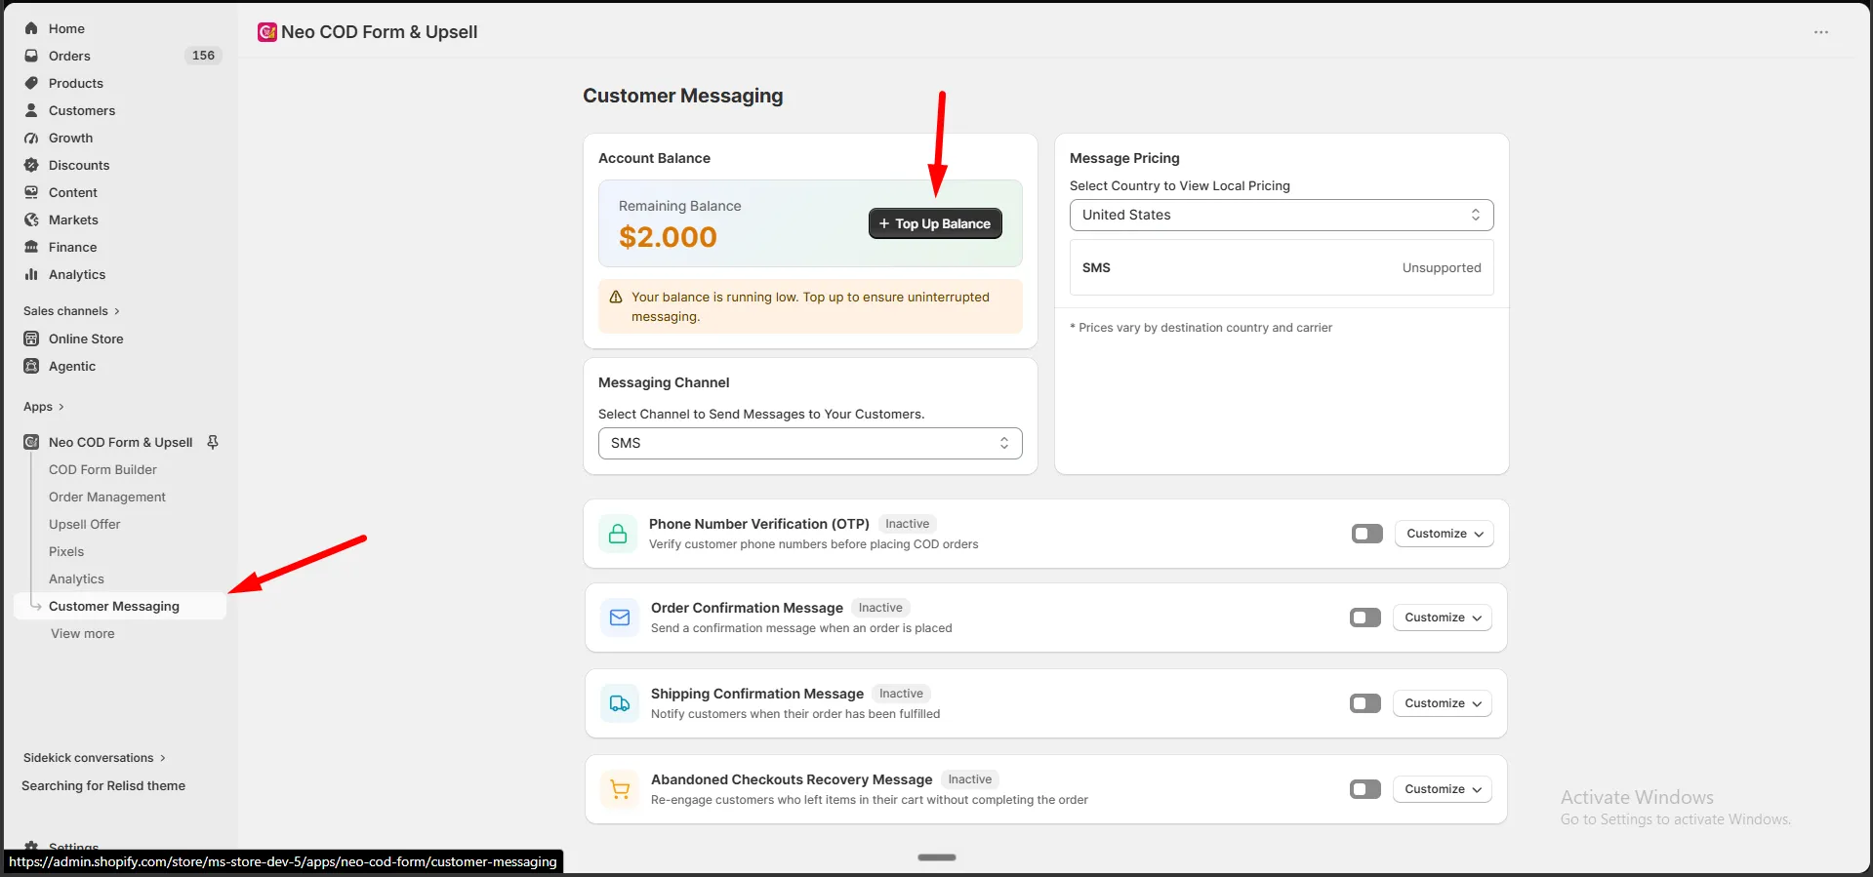Click the envelope icon for Order Confirmation
Viewport: 1873px width, 877px height.
point(620,618)
